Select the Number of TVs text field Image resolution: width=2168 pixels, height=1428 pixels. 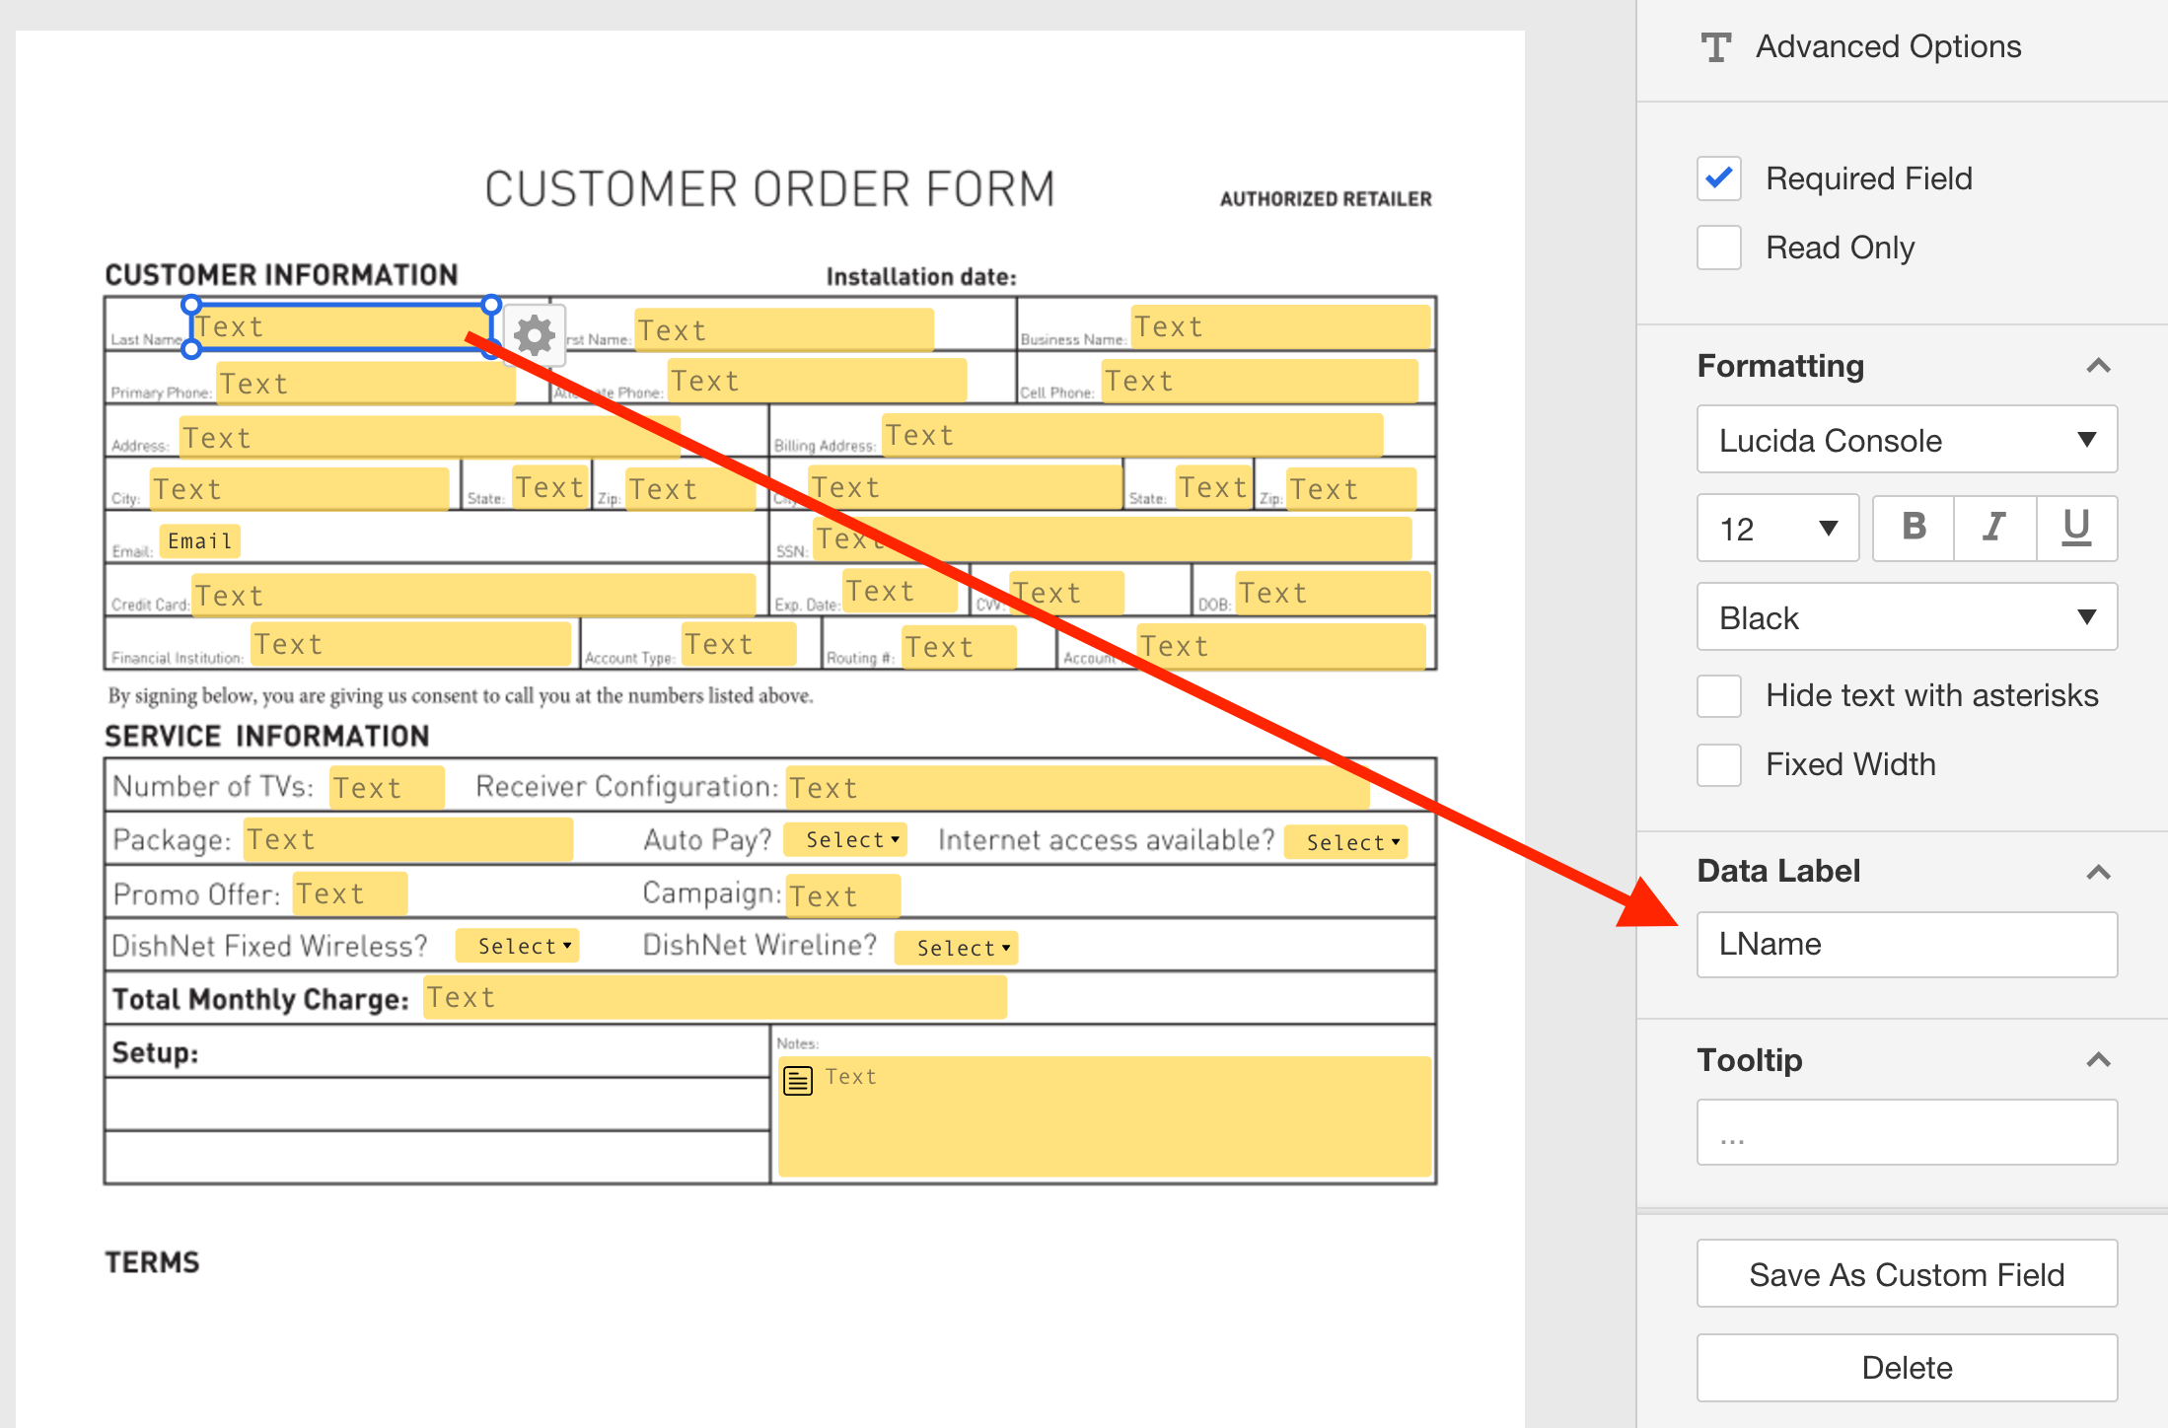(x=387, y=788)
